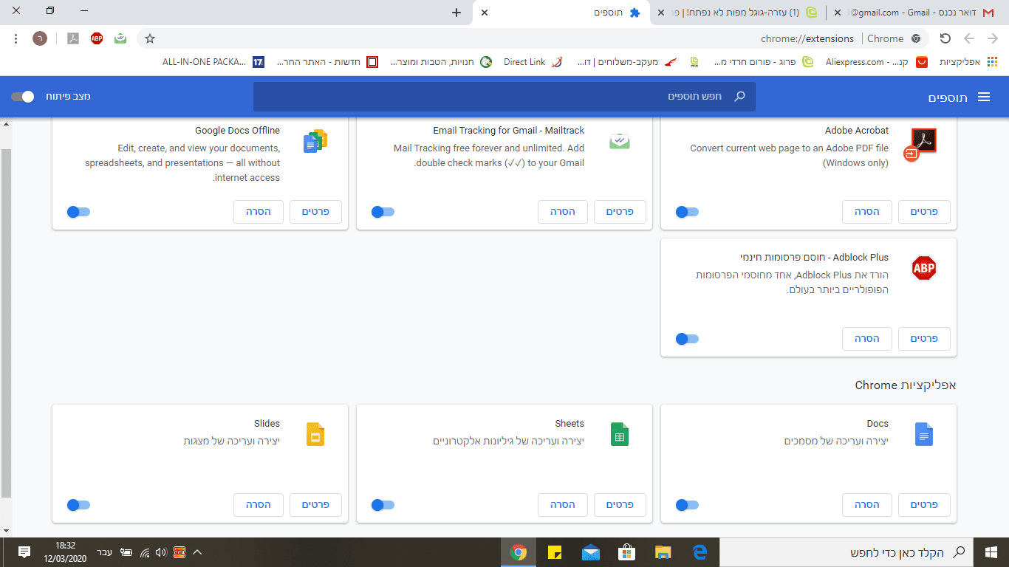Open the new tab plus button
The image size is (1009, 567).
tap(456, 13)
